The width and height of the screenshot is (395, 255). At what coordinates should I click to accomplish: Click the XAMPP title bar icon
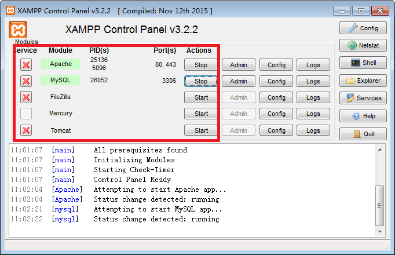click(x=10, y=10)
